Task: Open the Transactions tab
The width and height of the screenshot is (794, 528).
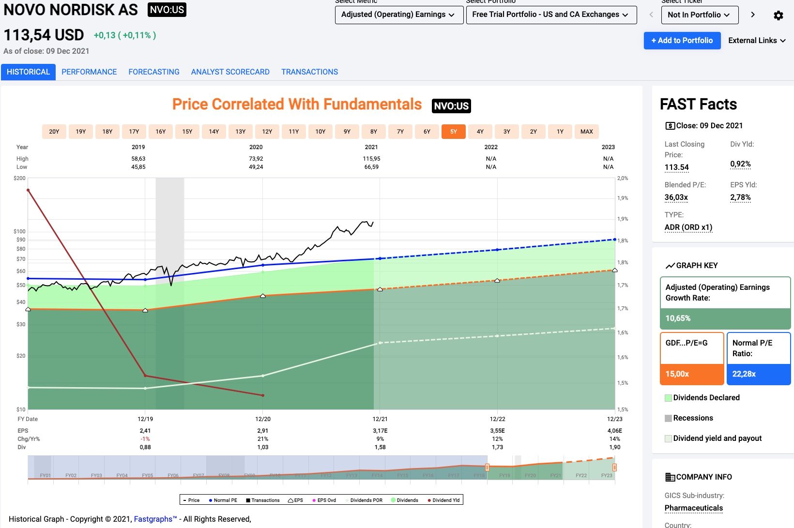Action: [310, 72]
